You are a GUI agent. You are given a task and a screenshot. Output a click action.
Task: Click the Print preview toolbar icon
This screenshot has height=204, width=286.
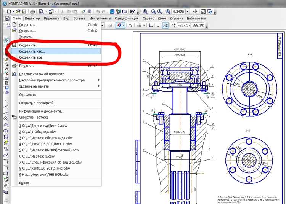(42, 12)
